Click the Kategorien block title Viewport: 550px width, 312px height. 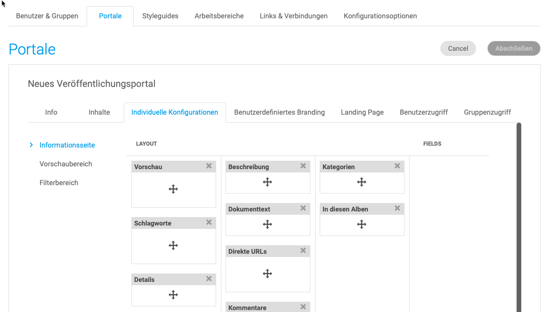(x=339, y=167)
